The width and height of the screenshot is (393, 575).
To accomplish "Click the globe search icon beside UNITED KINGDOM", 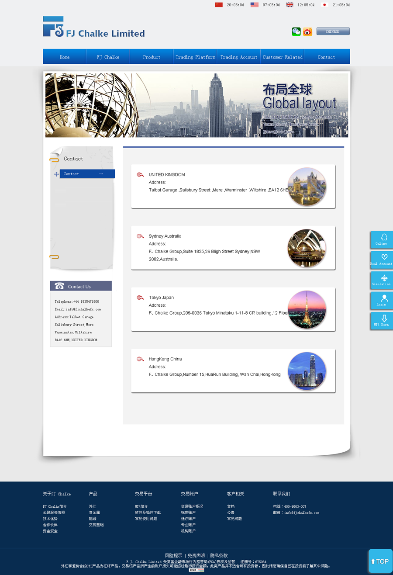I will coord(140,175).
